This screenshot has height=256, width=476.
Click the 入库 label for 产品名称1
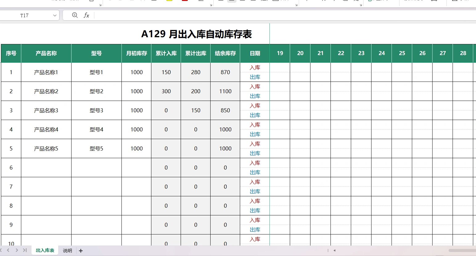coord(255,68)
